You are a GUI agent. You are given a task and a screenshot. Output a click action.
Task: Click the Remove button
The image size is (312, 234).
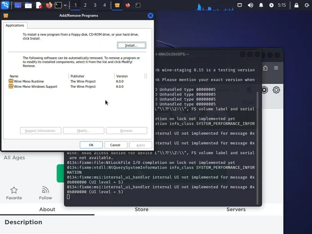126,131
